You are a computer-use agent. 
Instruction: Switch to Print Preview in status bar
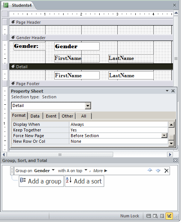[x=155, y=216]
